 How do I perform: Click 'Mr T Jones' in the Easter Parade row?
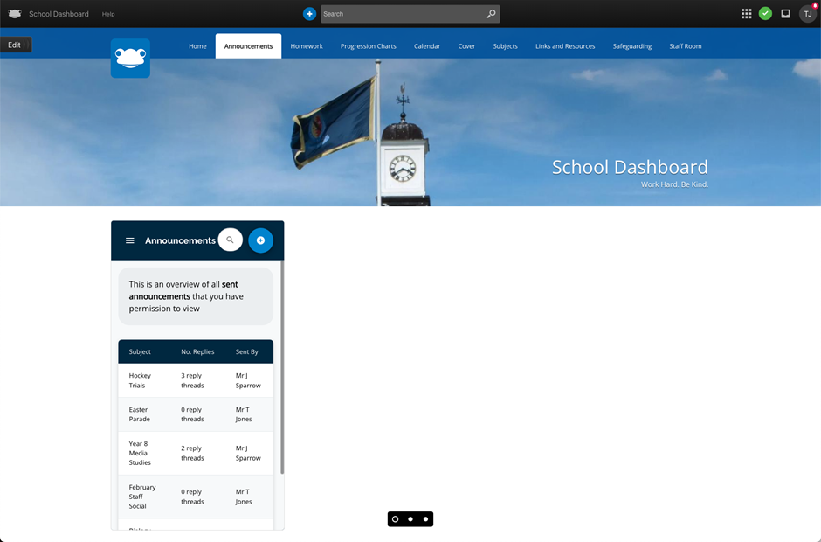[x=244, y=414]
